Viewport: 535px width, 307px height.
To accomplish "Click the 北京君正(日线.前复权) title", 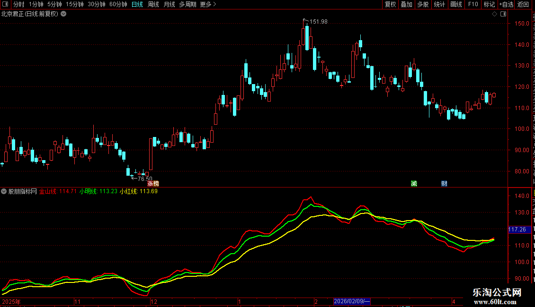I will 30,14.
